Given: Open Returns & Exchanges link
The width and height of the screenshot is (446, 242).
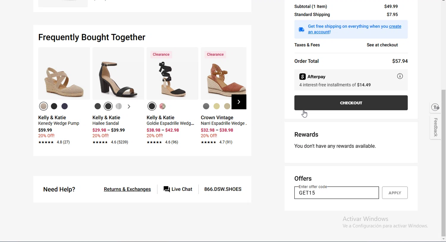Looking at the screenshot, I should pyautogui.click(x=127, y=189).
